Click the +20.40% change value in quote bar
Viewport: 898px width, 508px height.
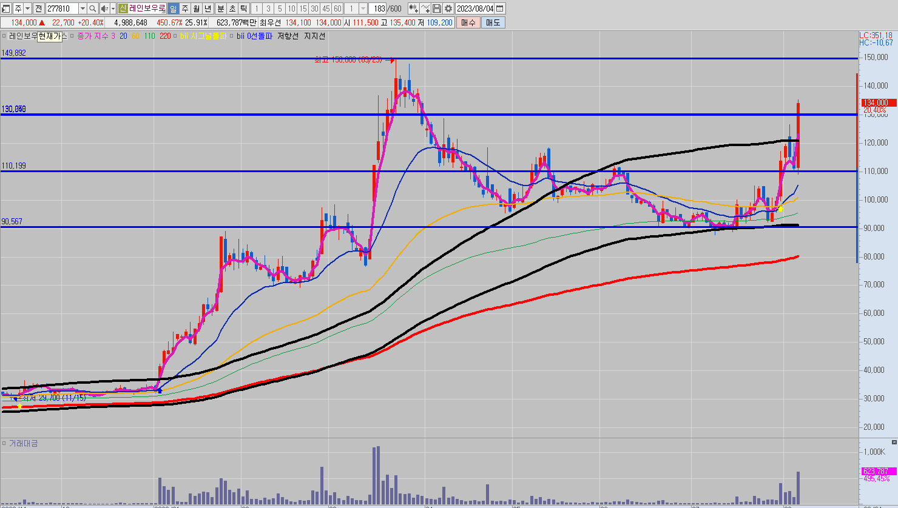click(91, 22)
